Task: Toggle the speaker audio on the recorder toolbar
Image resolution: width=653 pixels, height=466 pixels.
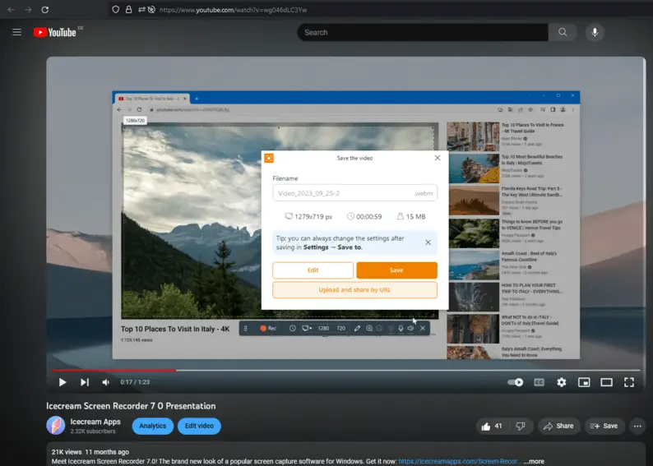Action: (x=410, y=328)
